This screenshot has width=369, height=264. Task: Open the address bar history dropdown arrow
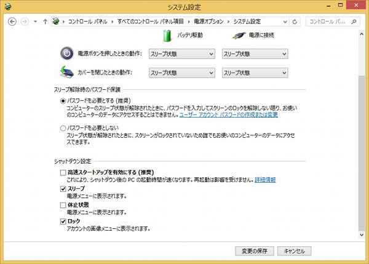(x=285, y=22)
